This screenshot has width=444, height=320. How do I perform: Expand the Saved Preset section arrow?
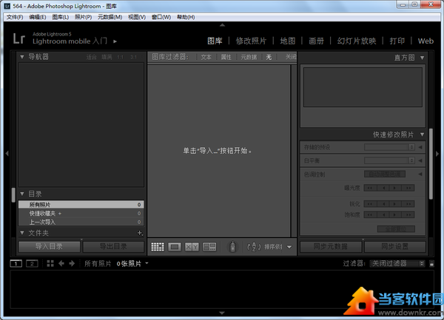coord(420,147)
